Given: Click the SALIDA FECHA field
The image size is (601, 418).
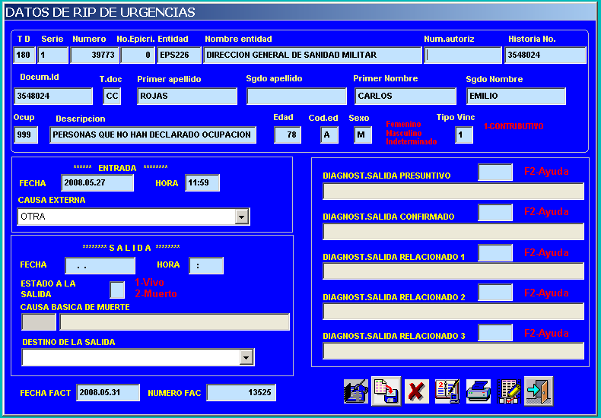Looking at the screenshot, I should 100,266.
